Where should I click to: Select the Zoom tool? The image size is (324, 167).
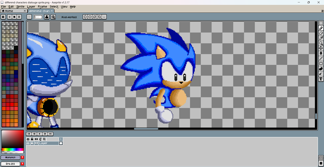click(x=321, y=43)
